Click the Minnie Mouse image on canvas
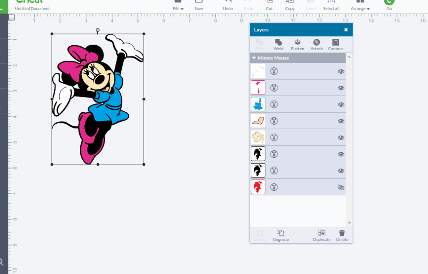 pyautogui.click(x=98, y=99)
